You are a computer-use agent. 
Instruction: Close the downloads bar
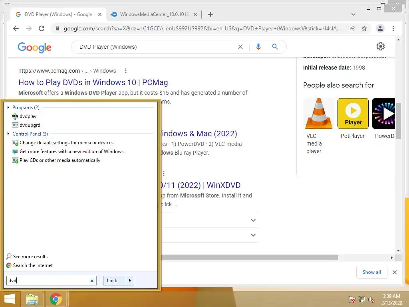click(x=394, y=272)
